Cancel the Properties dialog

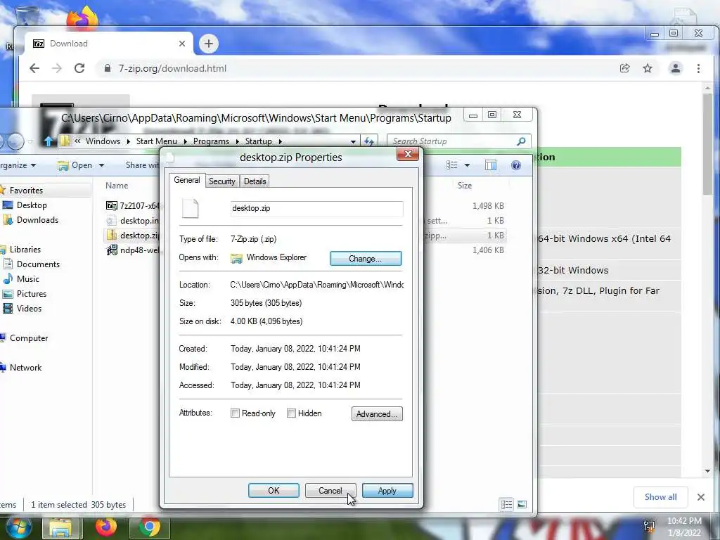(330, 490)
